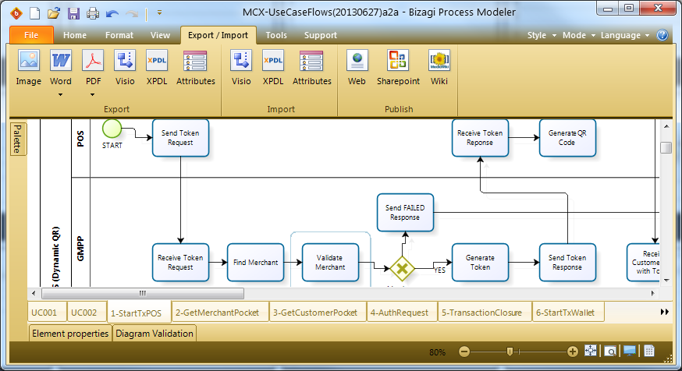Click the zoom slider handle

pos(510,352)
